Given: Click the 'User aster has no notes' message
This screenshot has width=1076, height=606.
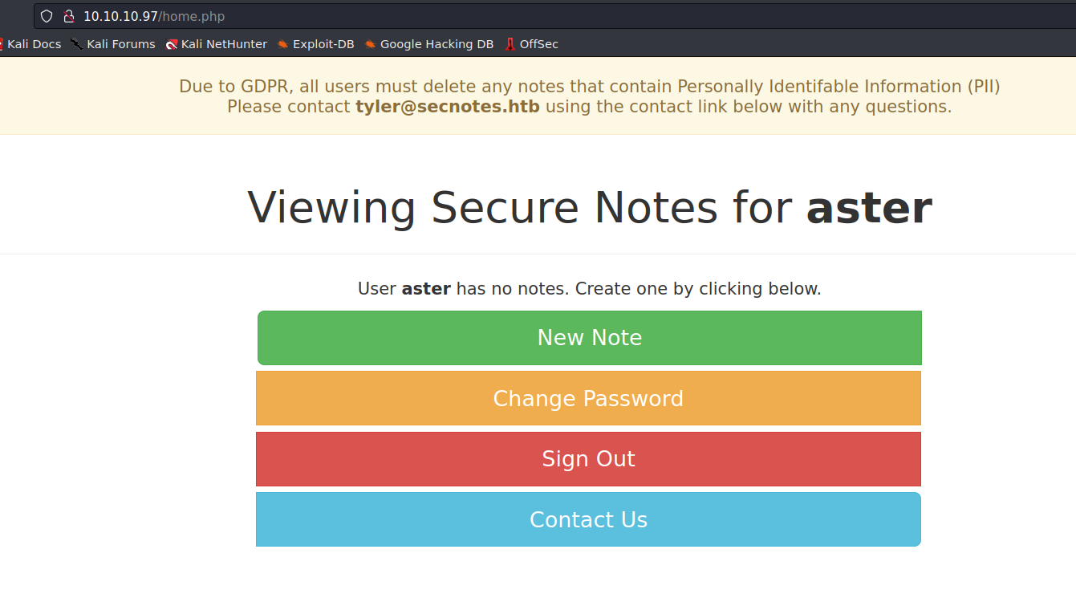Looking at the screenshot, I should click(x=590, y=289).
